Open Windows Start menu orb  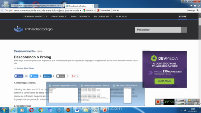pos(4,110)
